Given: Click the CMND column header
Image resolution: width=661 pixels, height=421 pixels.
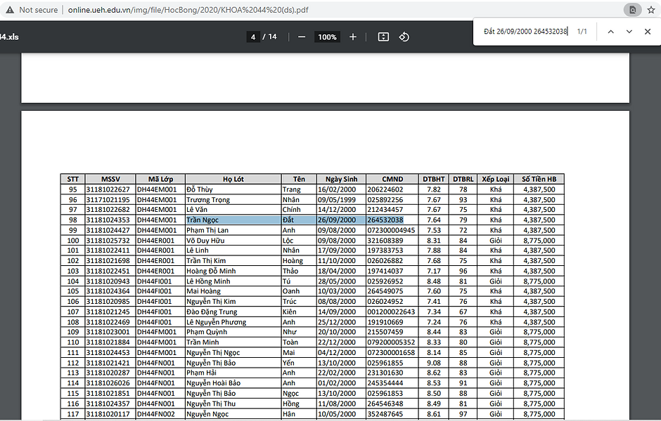Looking at the screenshot, I should click(x=392, y=179).
